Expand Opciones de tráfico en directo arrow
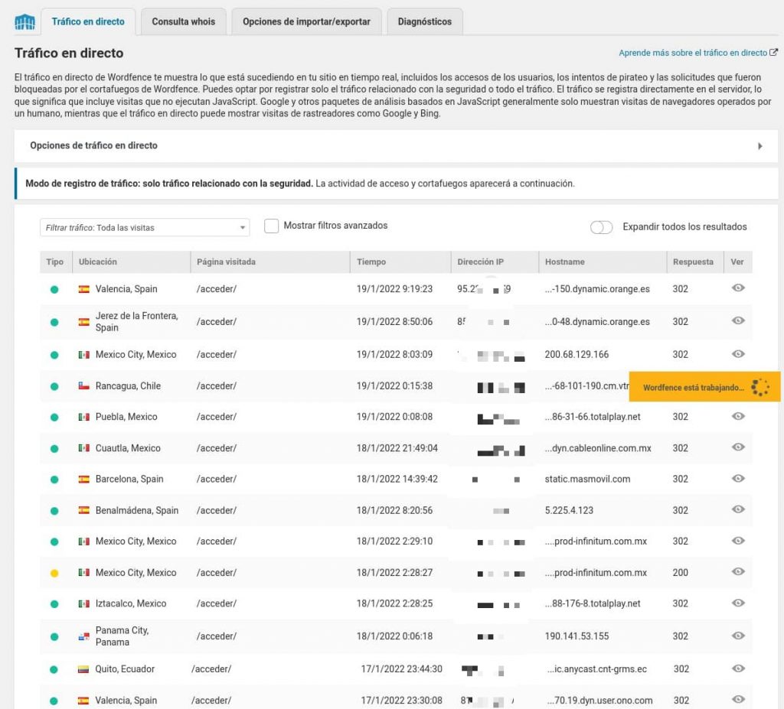Viewport: 784px width, 709px height. (760, 146)
